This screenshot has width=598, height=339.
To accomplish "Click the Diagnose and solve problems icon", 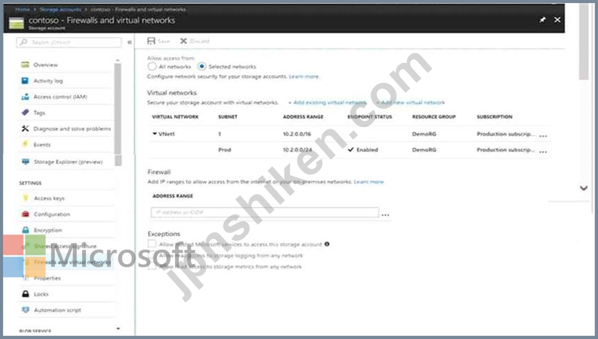I will click(x=25, y=128).
